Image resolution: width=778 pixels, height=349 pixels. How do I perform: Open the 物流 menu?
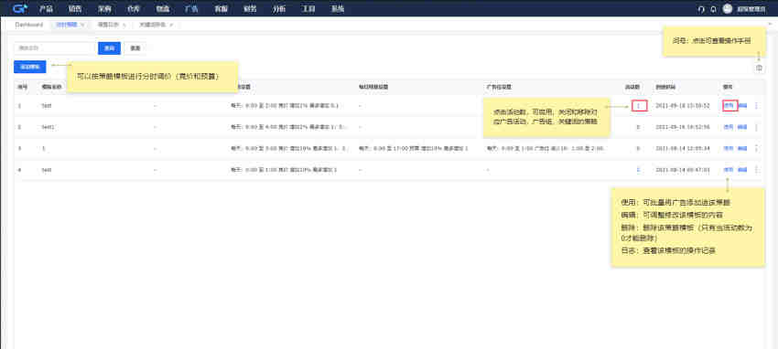pyautogui.click(x=162, y=8)
